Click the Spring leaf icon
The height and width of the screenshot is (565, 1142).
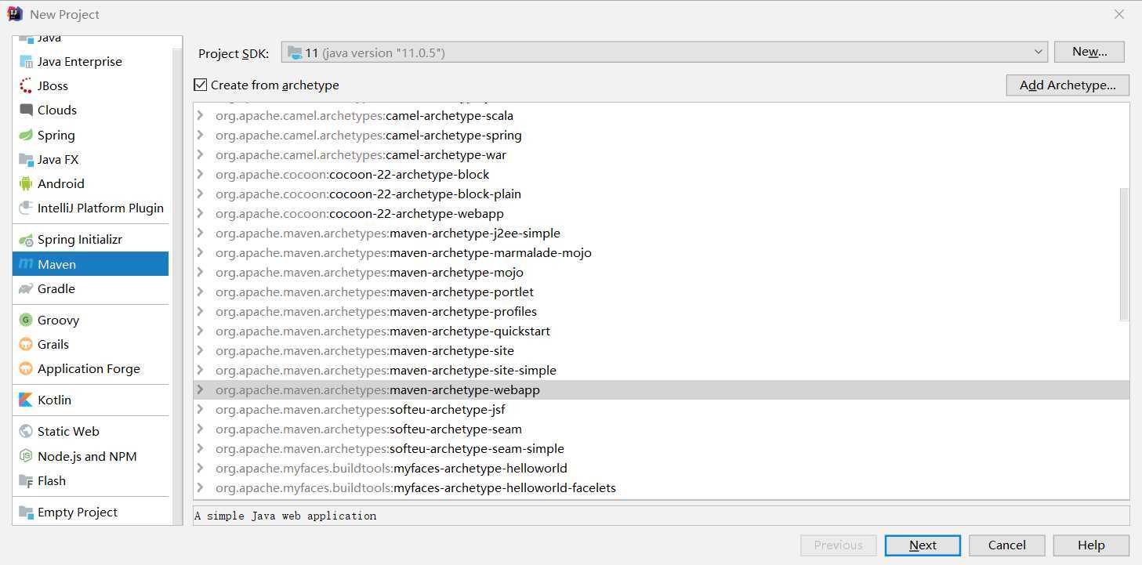pyautogui.click(x=26, y=136)
